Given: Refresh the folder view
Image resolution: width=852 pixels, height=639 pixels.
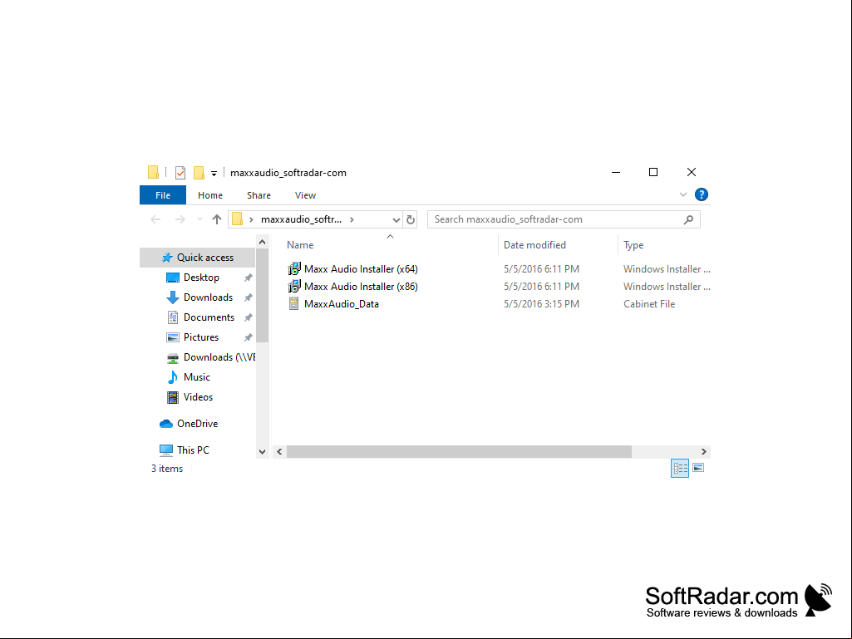Looking at the screenshot, I should point(411,219).
